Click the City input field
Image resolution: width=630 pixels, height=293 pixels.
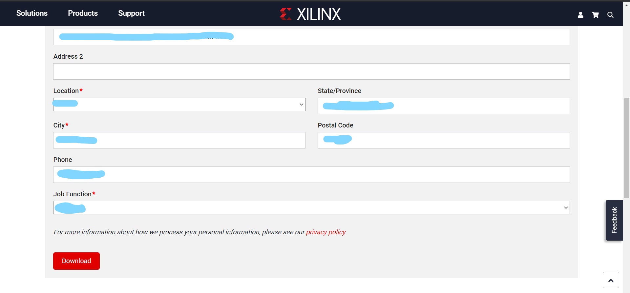[179, 140]
